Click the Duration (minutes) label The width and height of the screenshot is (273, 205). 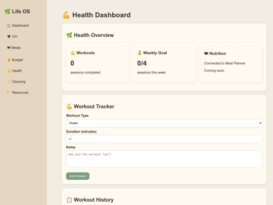81,132
